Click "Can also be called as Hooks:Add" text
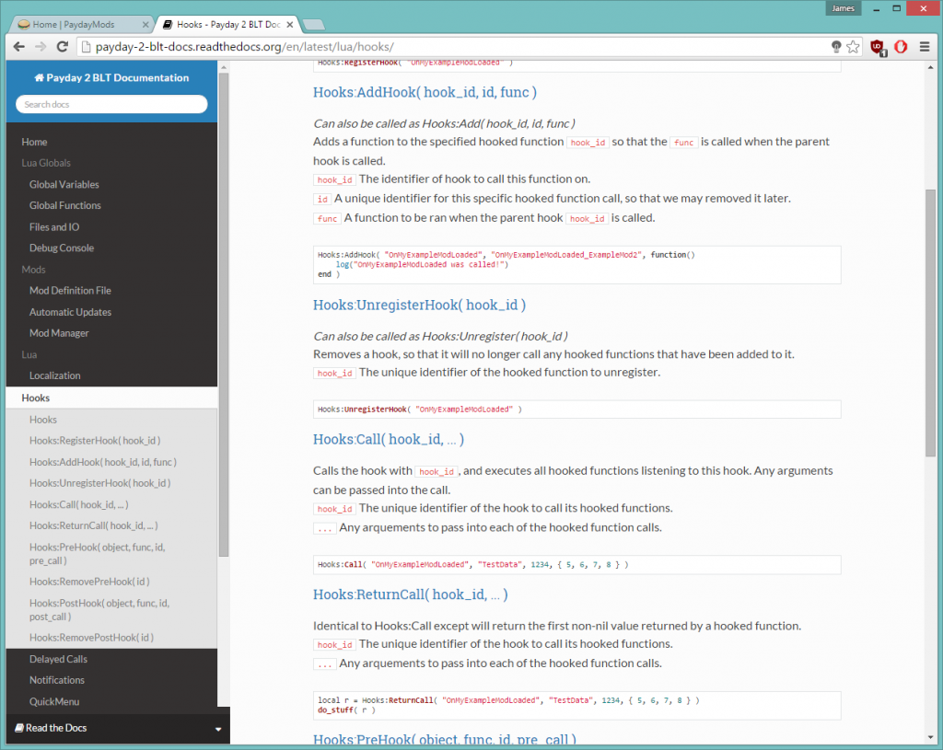Screen dimensions: 943x750 click(x=444, y=124)
